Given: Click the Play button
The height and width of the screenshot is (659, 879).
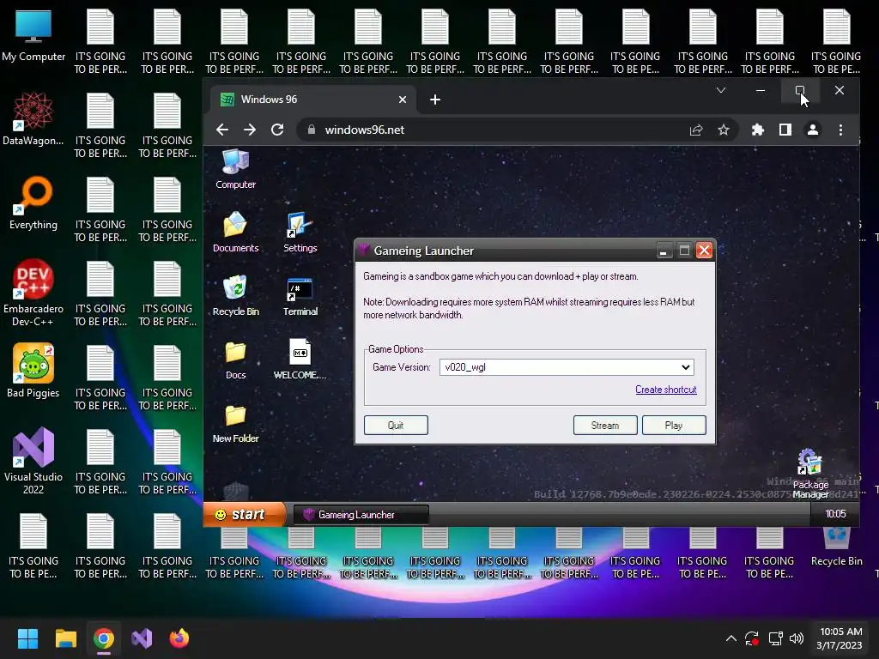Looking at the screenshot, I should [673, 426].
